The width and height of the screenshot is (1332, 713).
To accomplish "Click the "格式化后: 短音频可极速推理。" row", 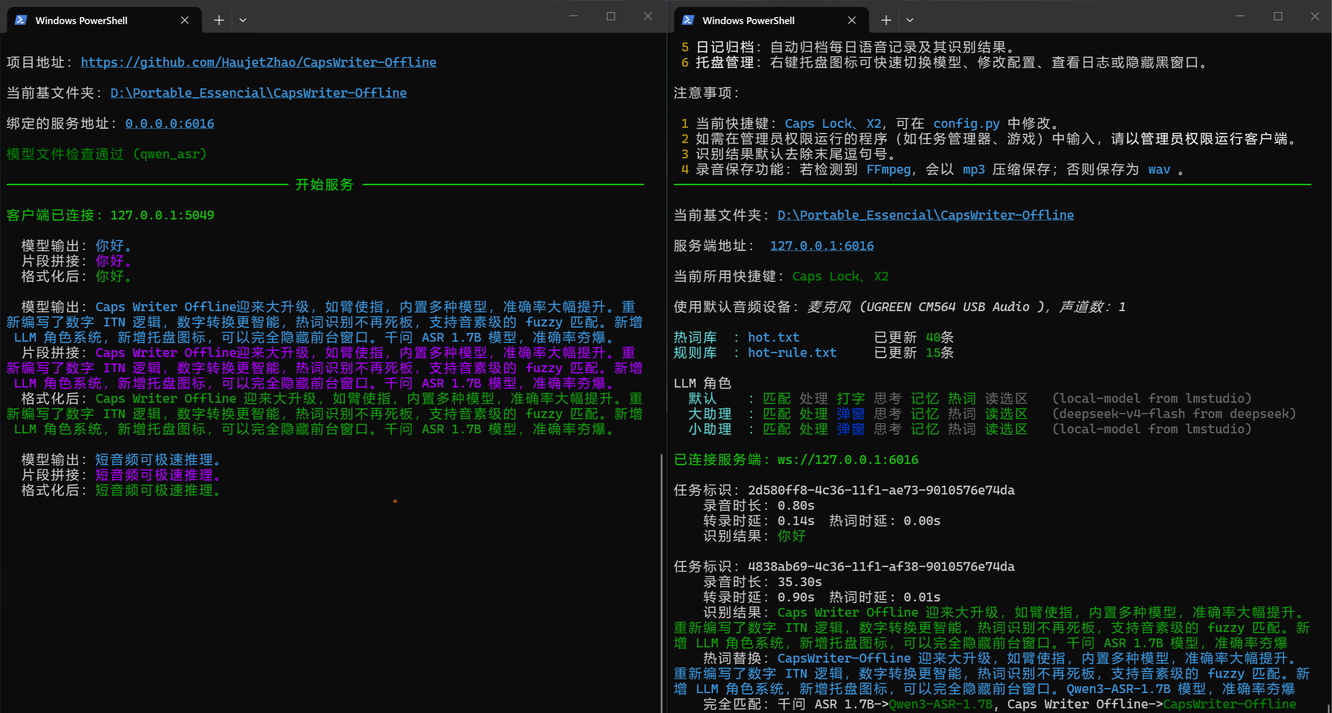I will click(121, 490).
